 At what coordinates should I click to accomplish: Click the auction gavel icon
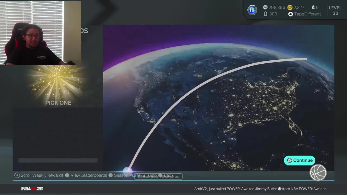[313, 7]
